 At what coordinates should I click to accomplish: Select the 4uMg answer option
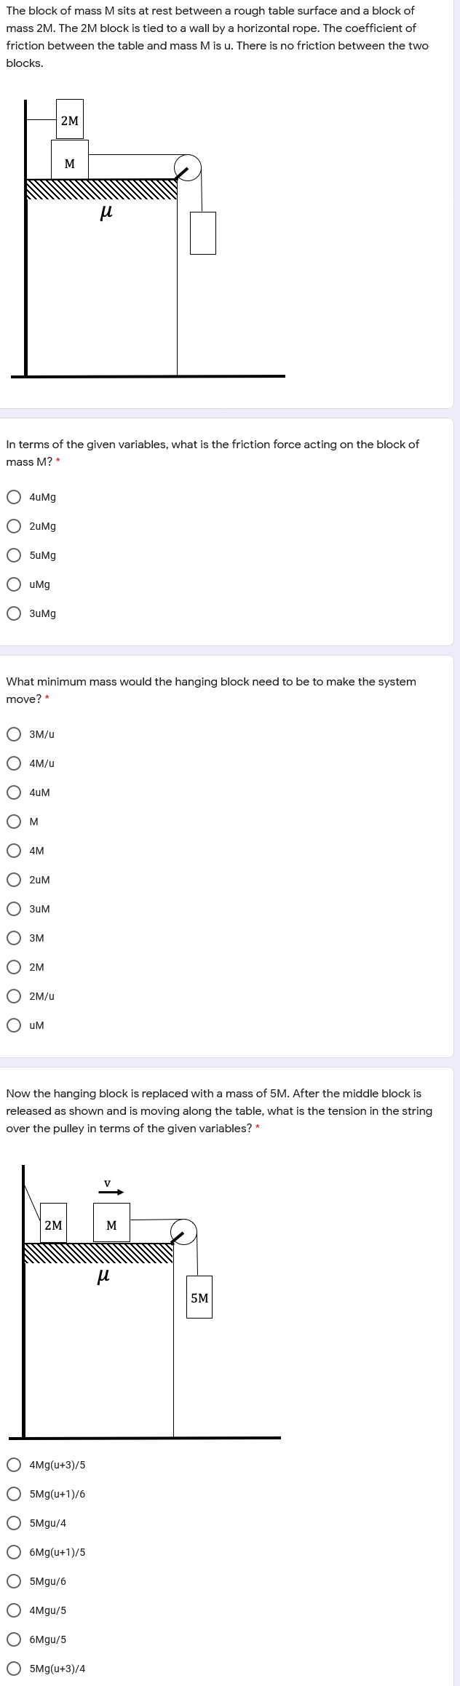click(14, 496)
